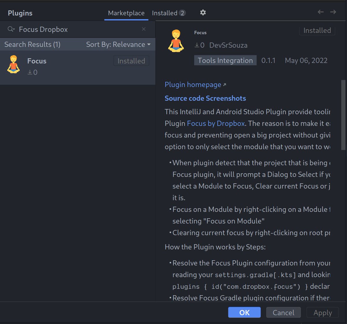Select the Focus search result row

click(x=77, y=68)
